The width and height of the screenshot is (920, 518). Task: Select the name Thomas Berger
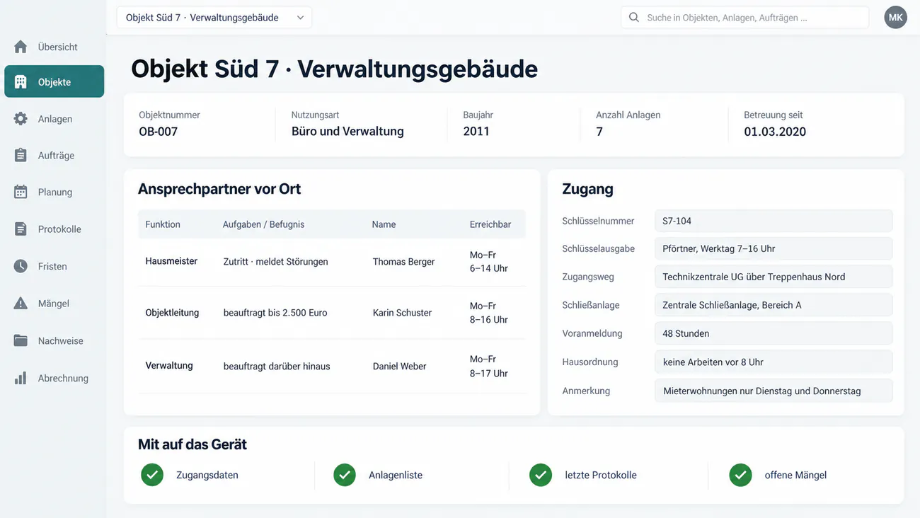point(403,262)
